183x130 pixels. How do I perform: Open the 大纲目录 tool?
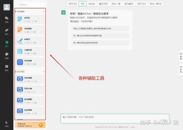click(x=30, y=52)
